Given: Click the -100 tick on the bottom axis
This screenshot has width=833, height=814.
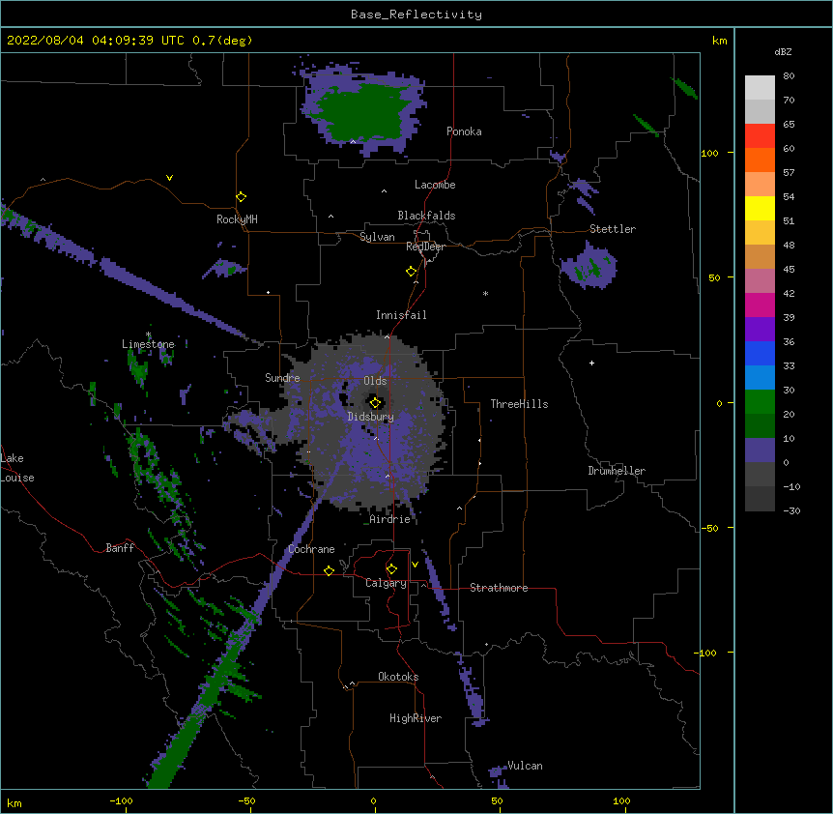Looking at the screenshot, I should [x=121, y=800].
